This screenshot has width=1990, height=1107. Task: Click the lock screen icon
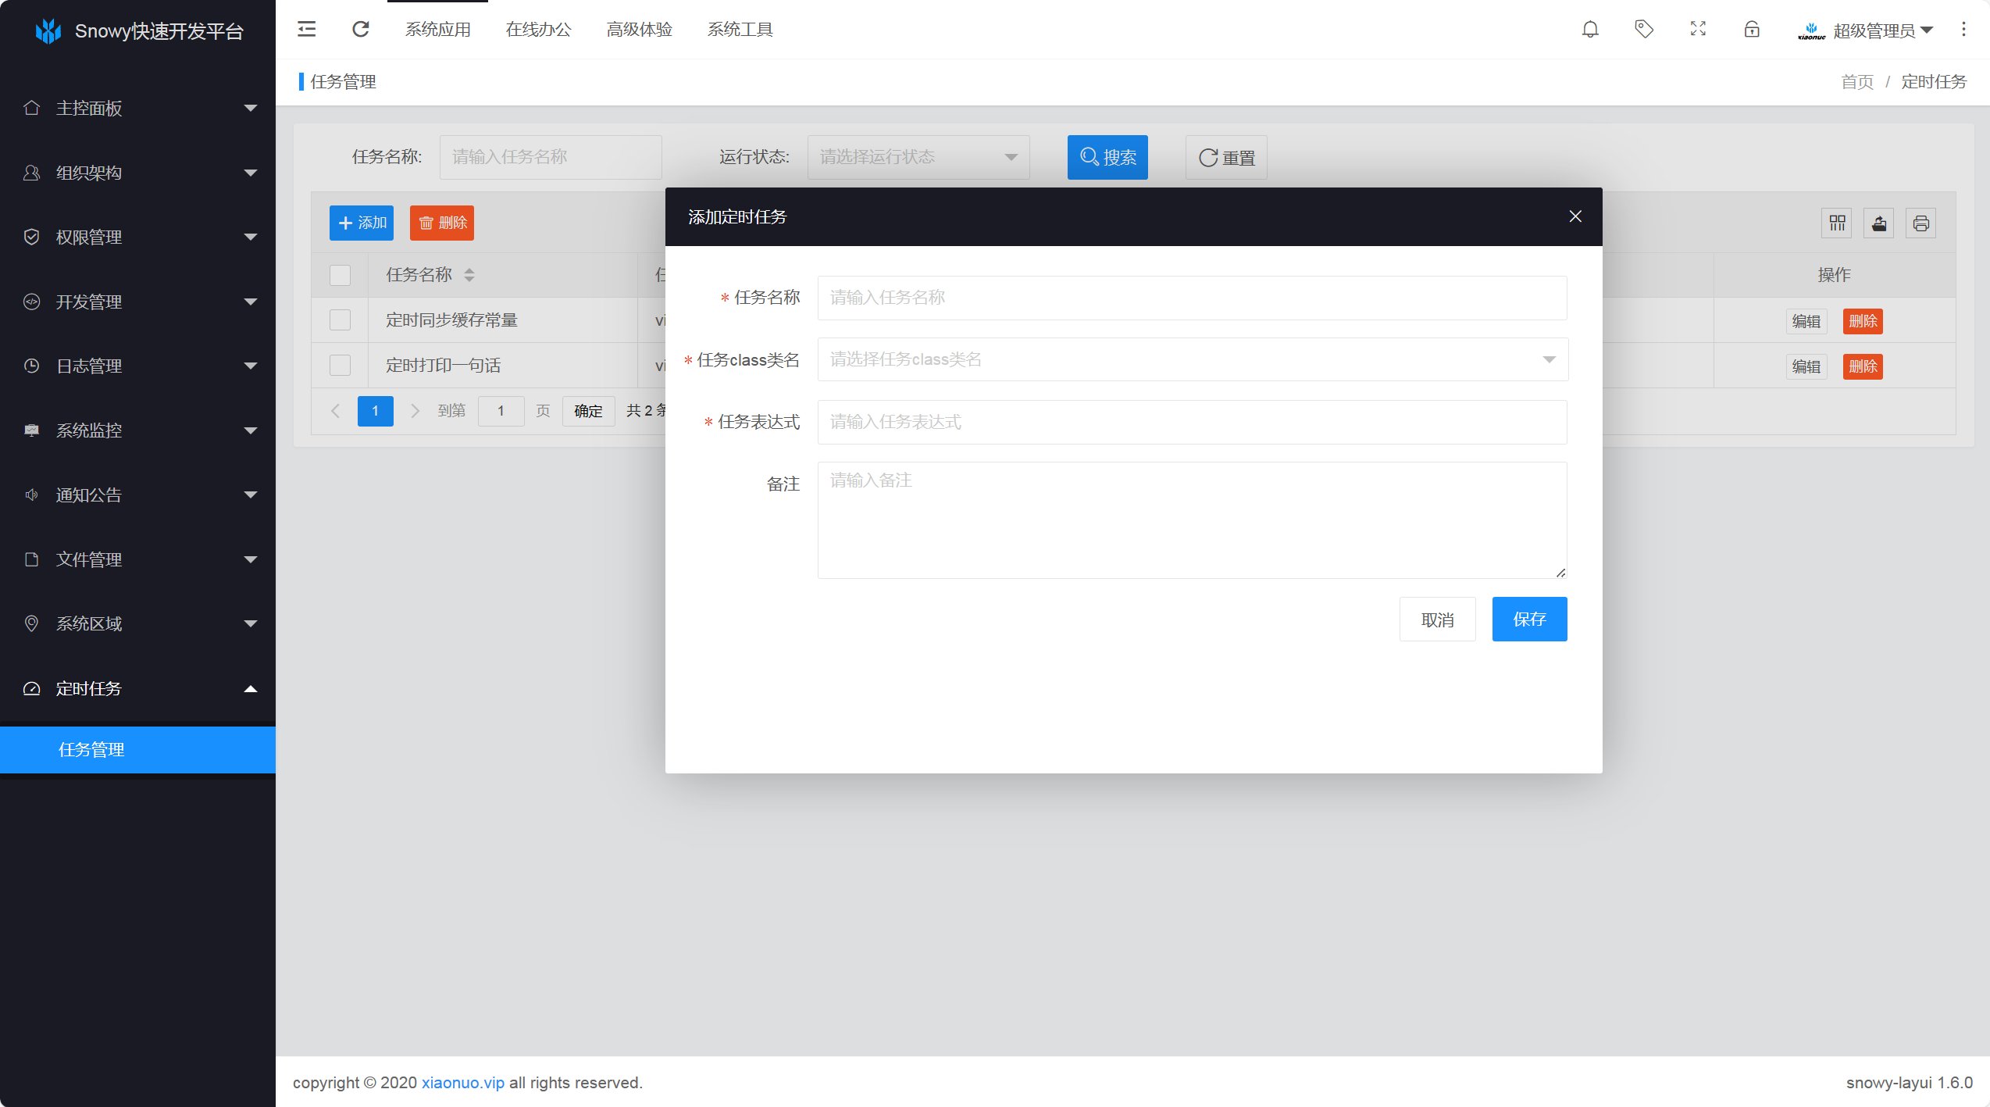(x=1752, y=30)
